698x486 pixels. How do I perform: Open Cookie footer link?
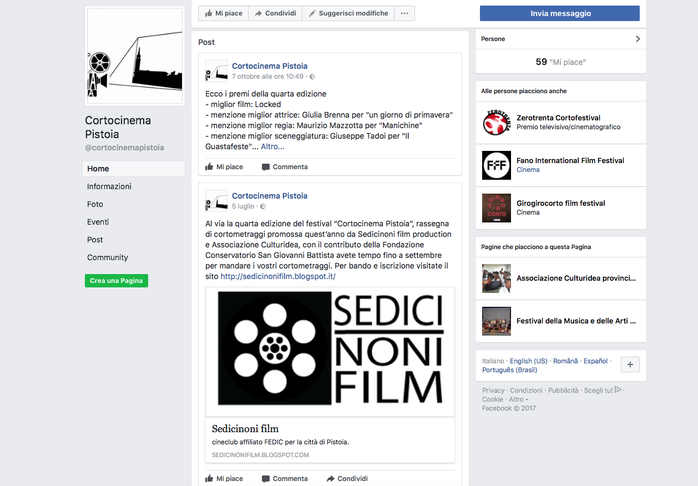point(493,399)
